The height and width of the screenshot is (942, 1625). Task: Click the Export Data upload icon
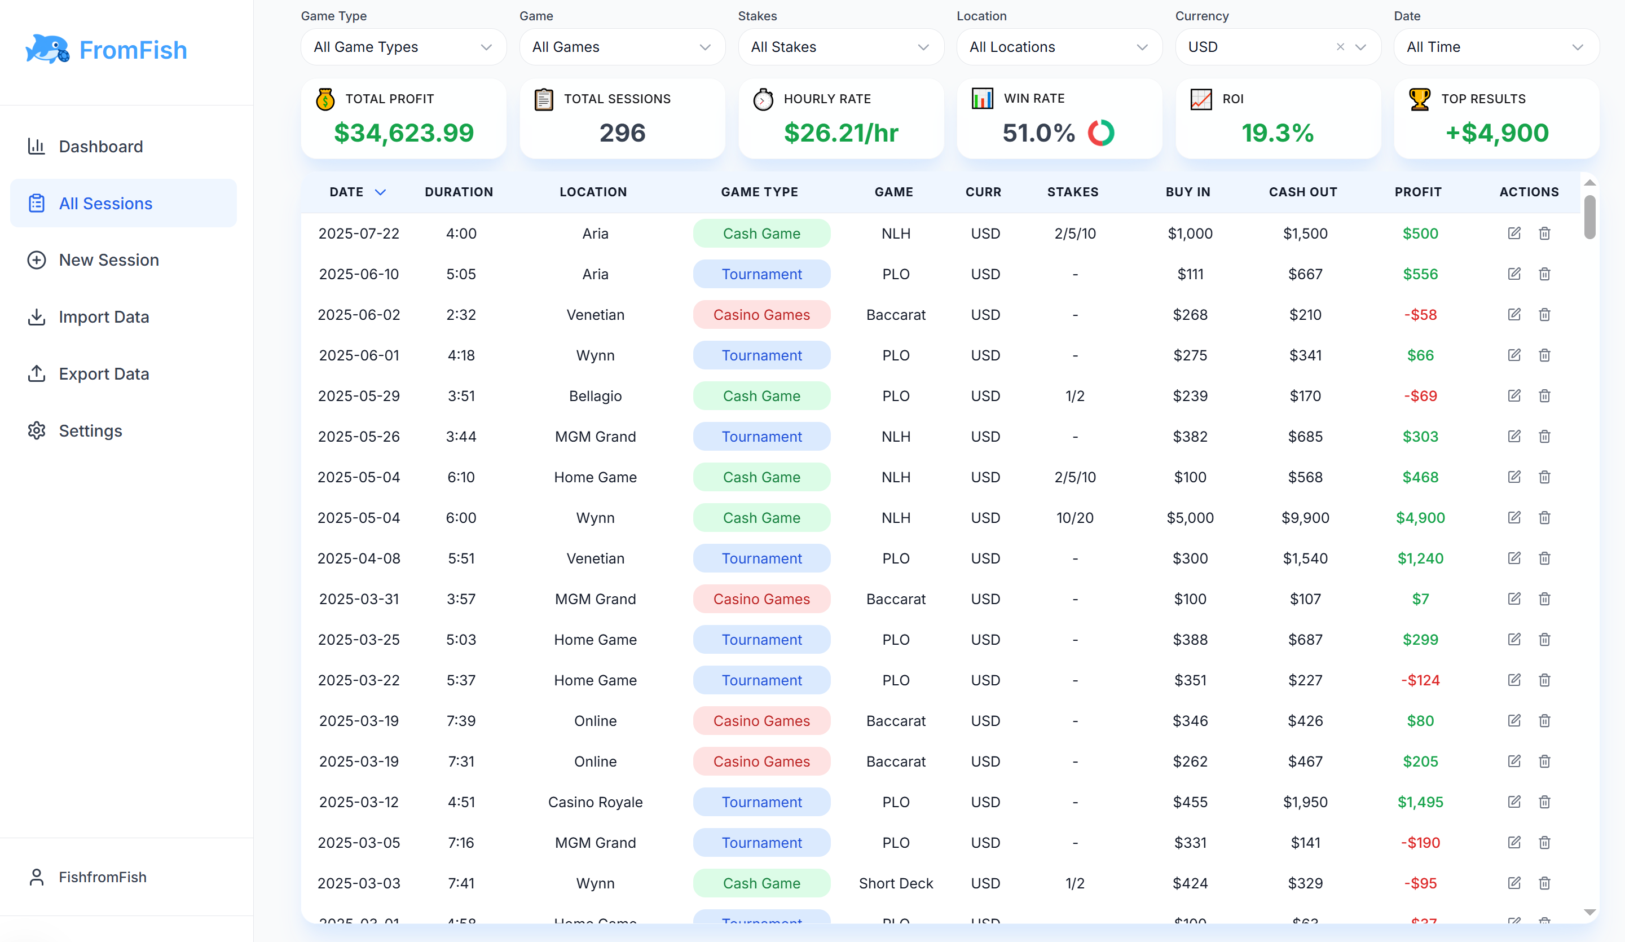point(36,373)
